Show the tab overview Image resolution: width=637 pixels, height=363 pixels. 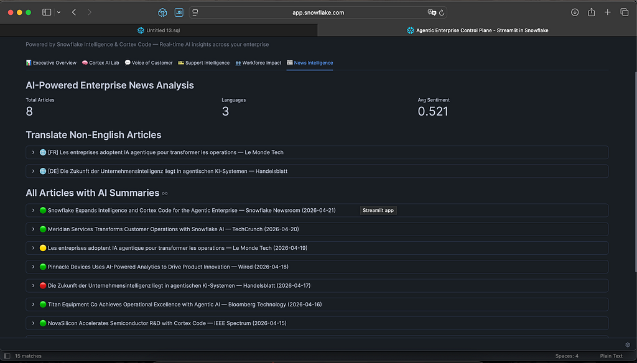point(625,12)
